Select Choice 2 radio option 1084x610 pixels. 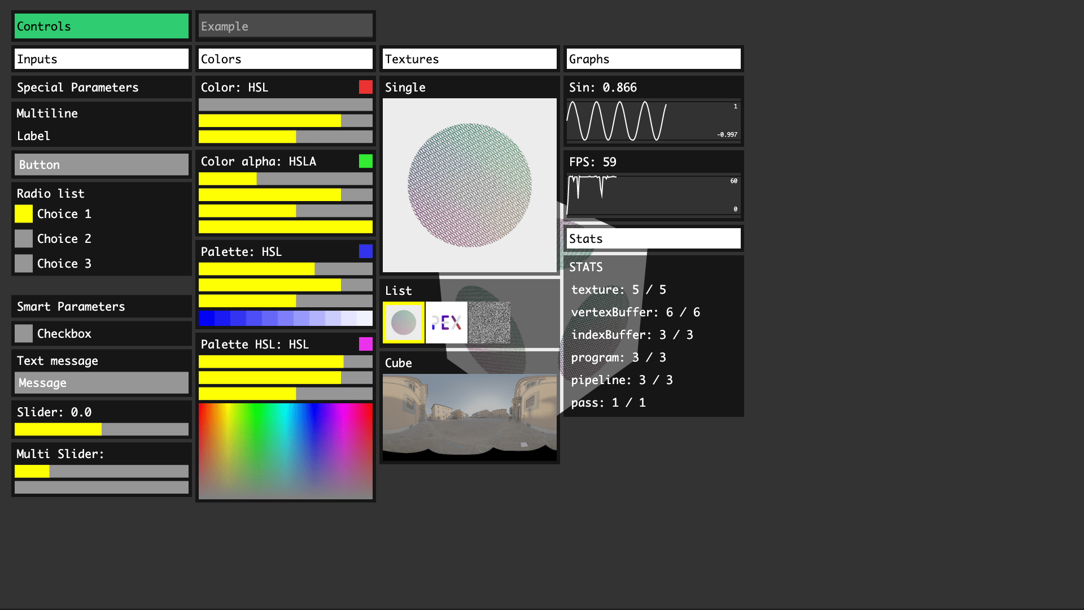click(24, 238)
